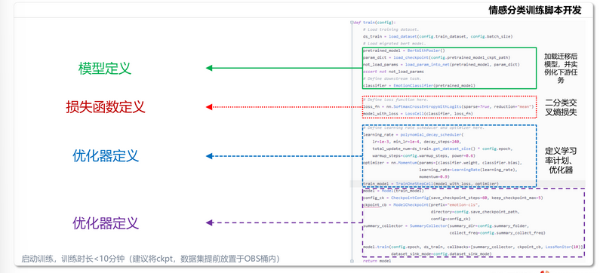Click the line learning_rate=LearningRate(learning_rate)

[469, 170]
